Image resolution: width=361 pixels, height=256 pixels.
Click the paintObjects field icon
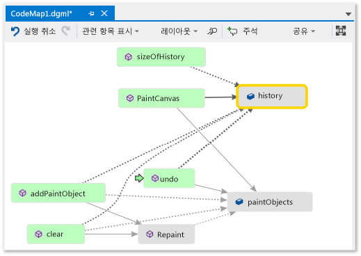coord(239,202)
